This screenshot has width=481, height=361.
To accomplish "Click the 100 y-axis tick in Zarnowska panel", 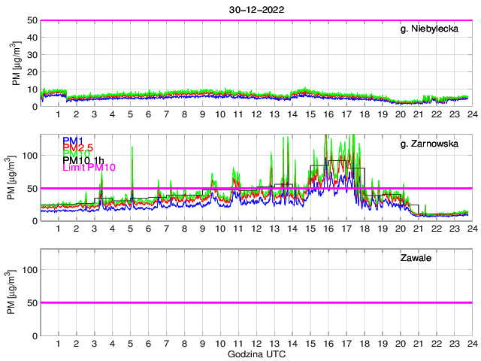I will (29, 156).
